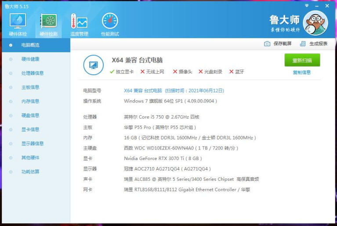The image size is (337, 226).
Task: Show 内存信息 memory details
Action: pos(30,102)
